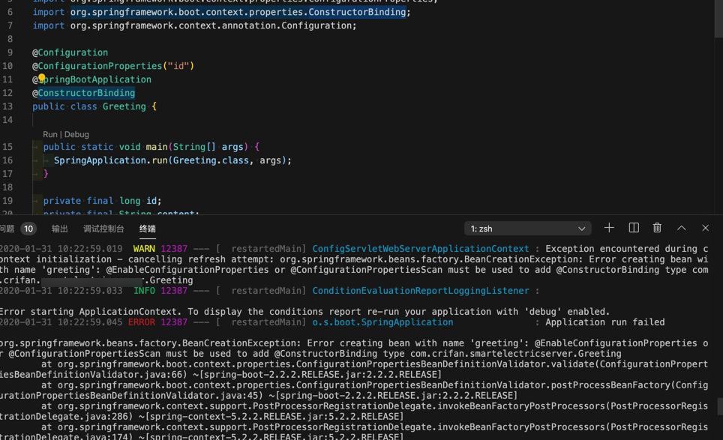Click the Debug CodeLens above main method
The height and width of the screenshot is (440, 723).
click(x=76, y=134)
